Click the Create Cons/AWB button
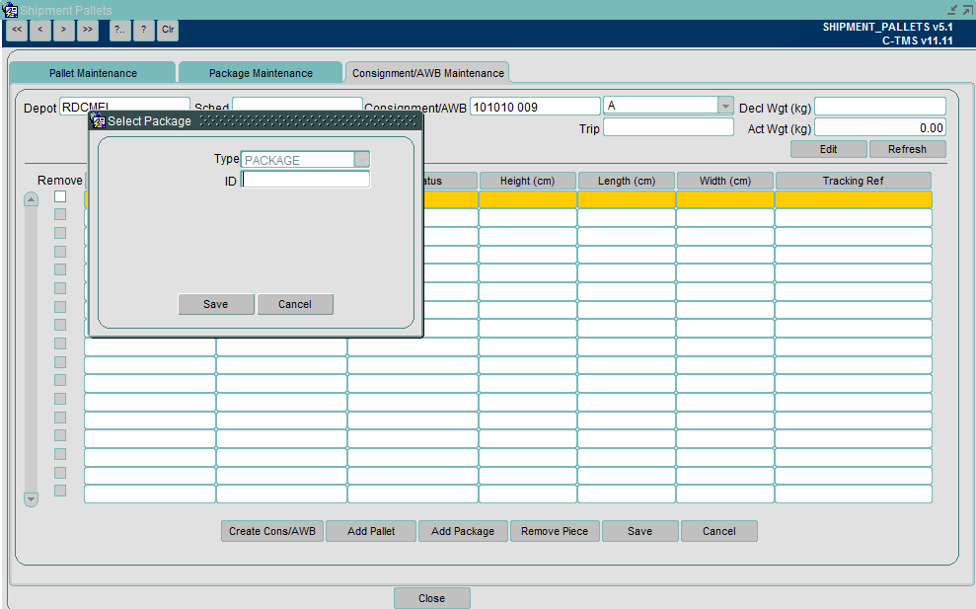 click(x=272, y=531)
